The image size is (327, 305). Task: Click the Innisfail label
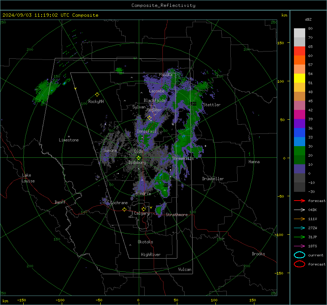(146, 131)
